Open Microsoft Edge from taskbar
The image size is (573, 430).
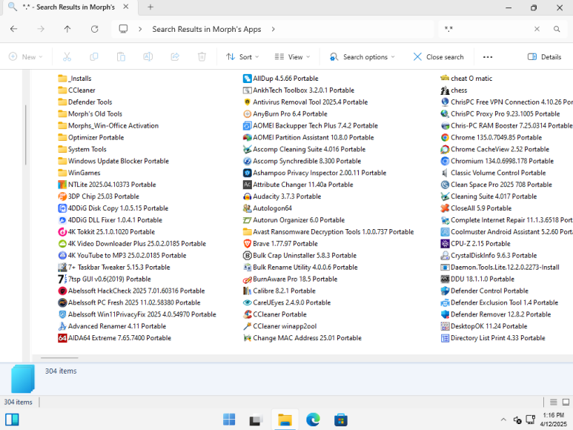click(313, 420)
